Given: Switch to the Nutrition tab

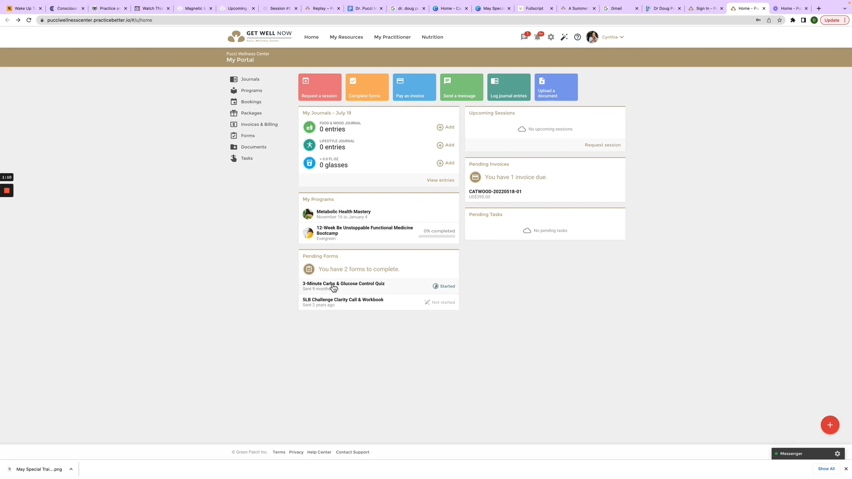Looking at the screenshot, I should click(432, 37).
